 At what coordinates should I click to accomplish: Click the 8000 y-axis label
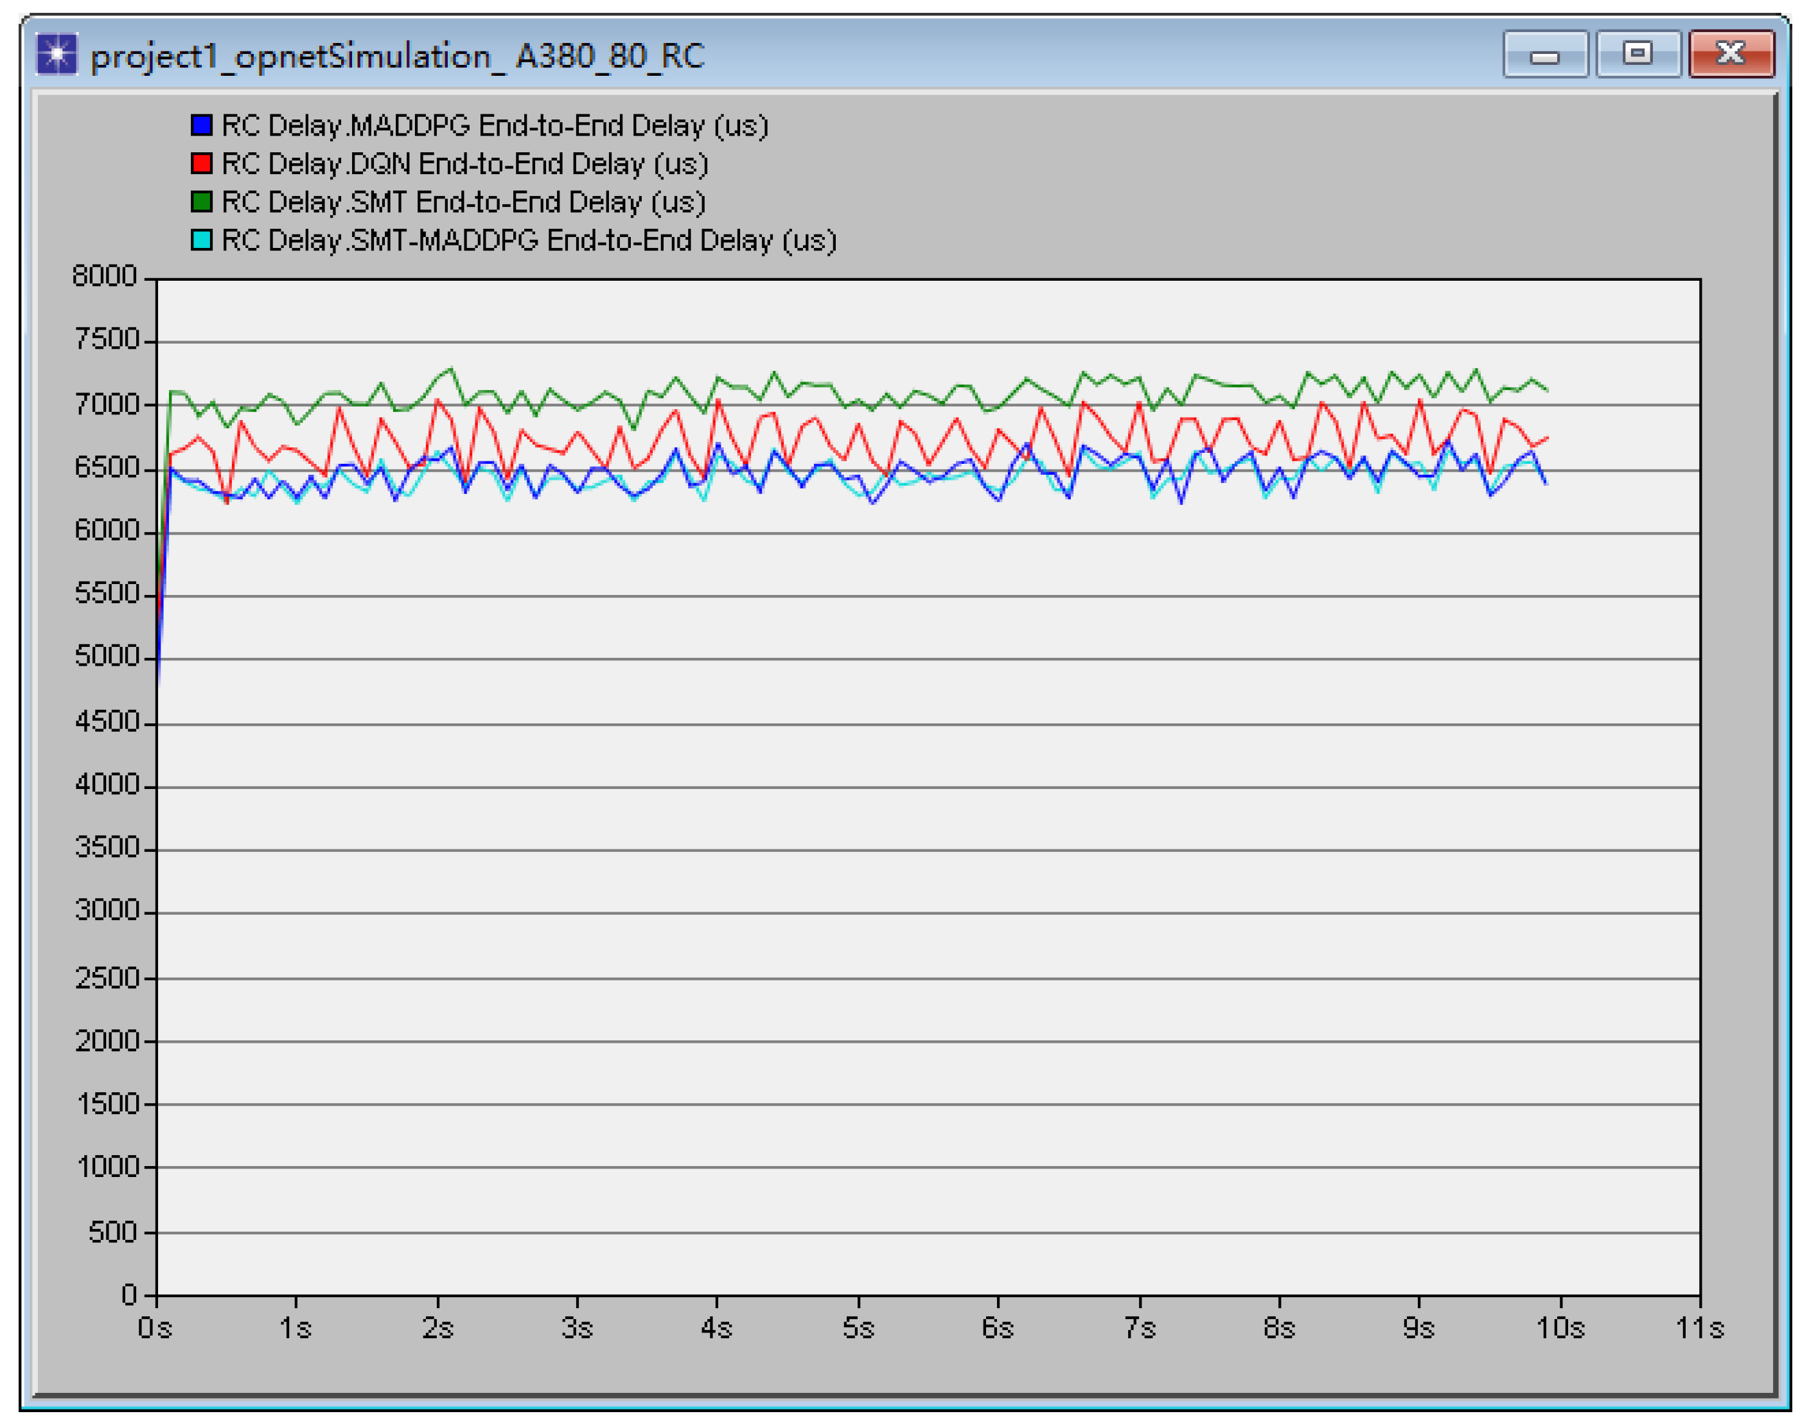click(104, 276)
